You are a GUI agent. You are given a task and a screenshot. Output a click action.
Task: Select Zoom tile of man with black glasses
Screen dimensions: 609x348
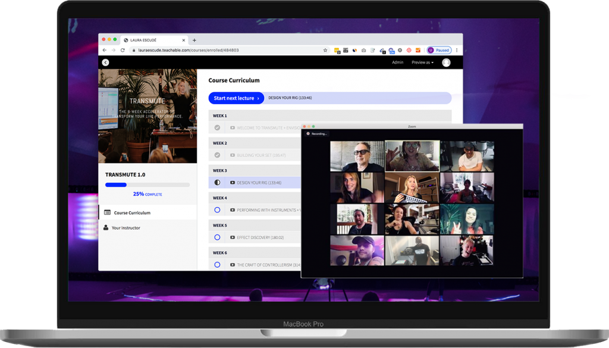(x=357, y=156)
